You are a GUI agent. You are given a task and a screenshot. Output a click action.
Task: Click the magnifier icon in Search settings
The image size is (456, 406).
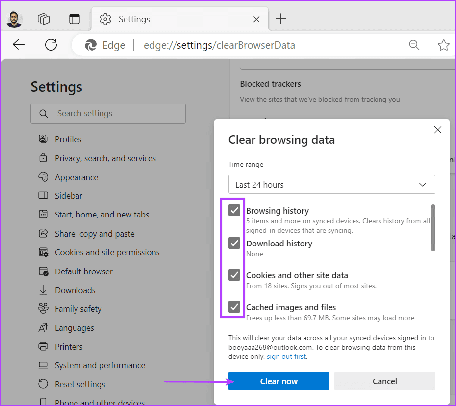point(43,113)
